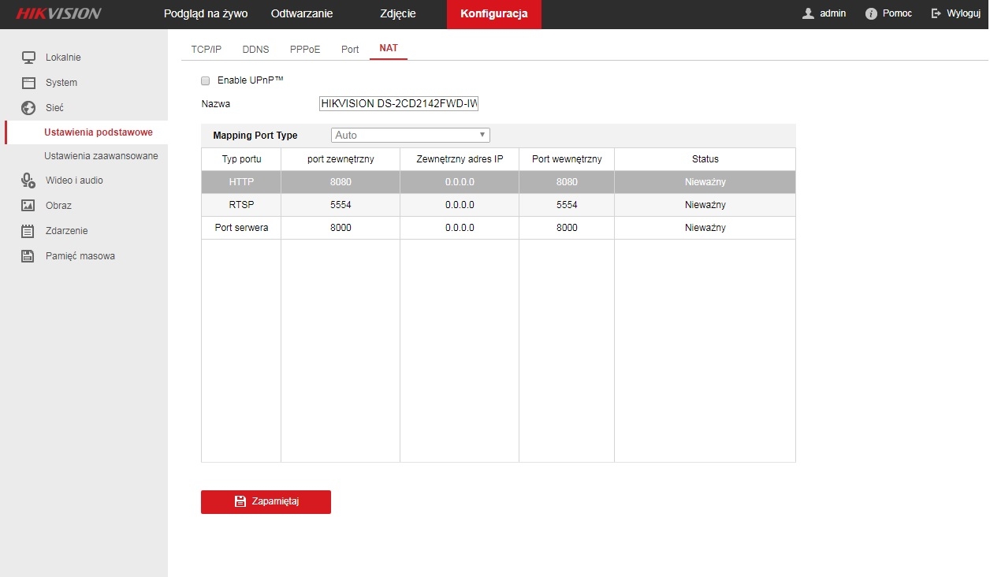
Task: Click the Zdarzenie calendar icon
Action: 28,231
